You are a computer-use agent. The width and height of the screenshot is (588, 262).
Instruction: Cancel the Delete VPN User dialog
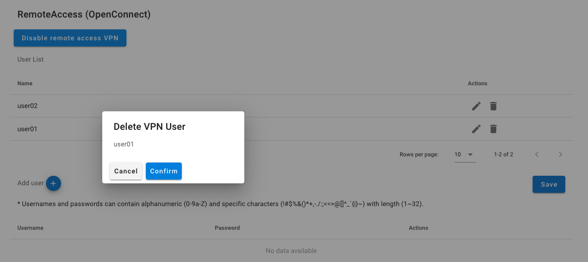coord(126,171)
